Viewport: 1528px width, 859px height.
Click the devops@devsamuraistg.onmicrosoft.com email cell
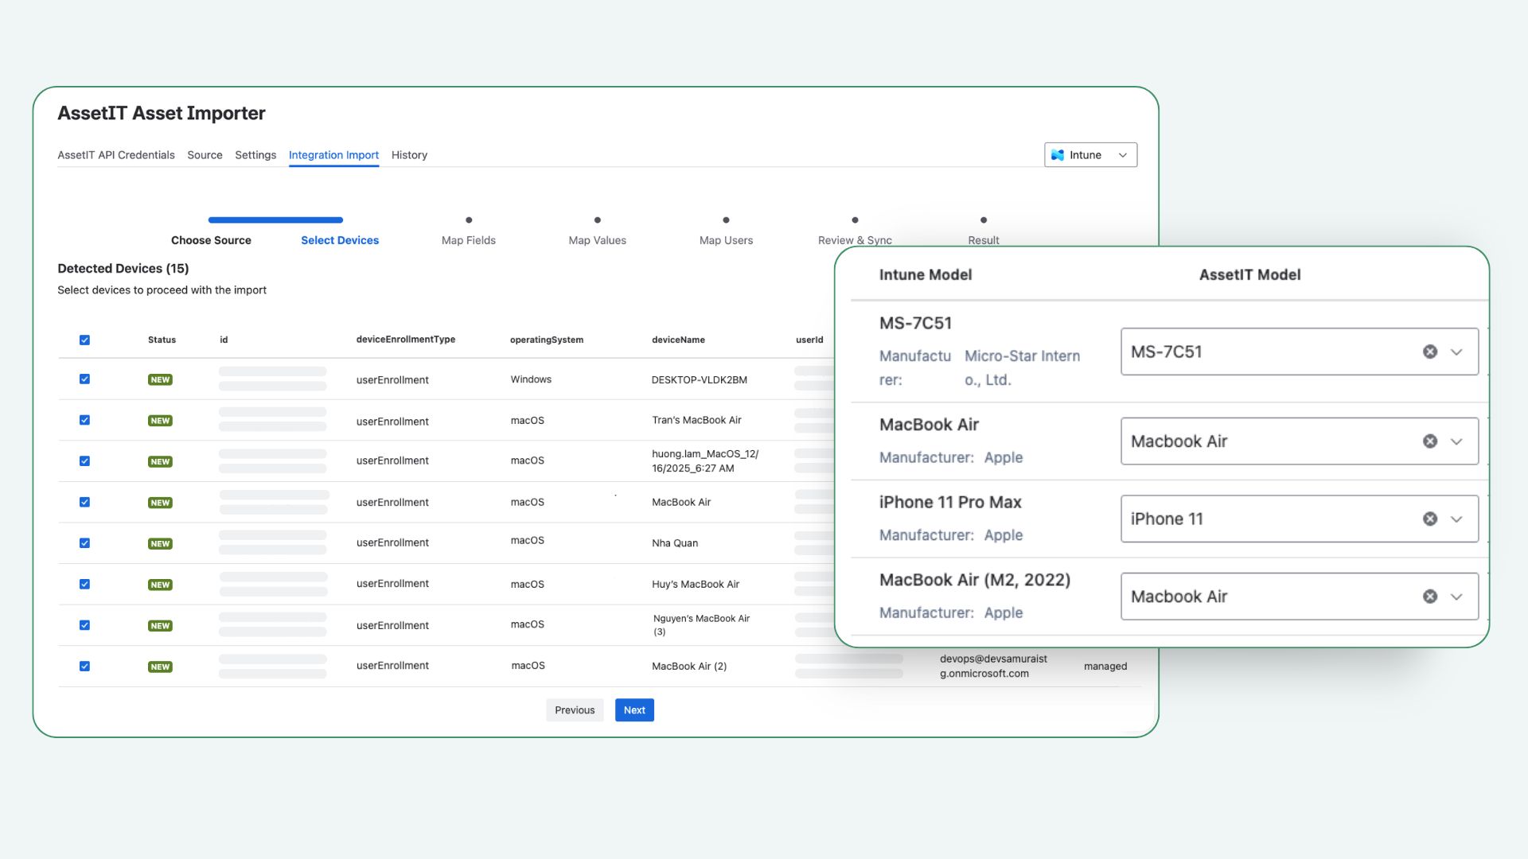click(x=993, y=666)
